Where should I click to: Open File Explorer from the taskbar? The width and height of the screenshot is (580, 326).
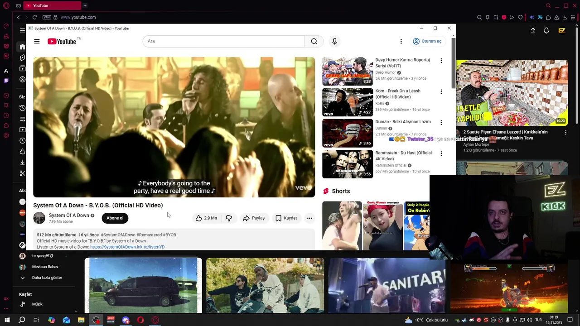click(81, 320)
